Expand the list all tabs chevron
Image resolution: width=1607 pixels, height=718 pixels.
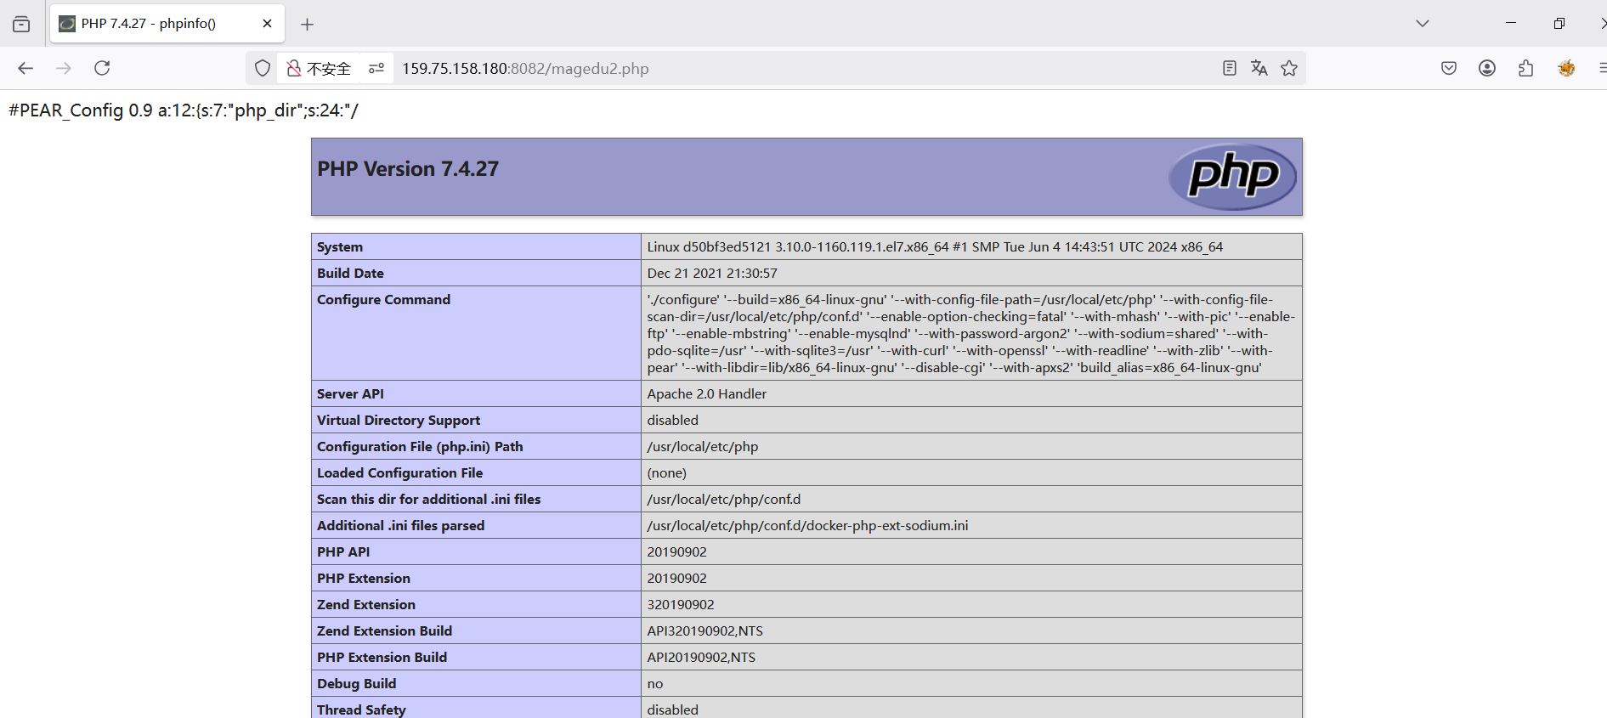click(1423, 24)
